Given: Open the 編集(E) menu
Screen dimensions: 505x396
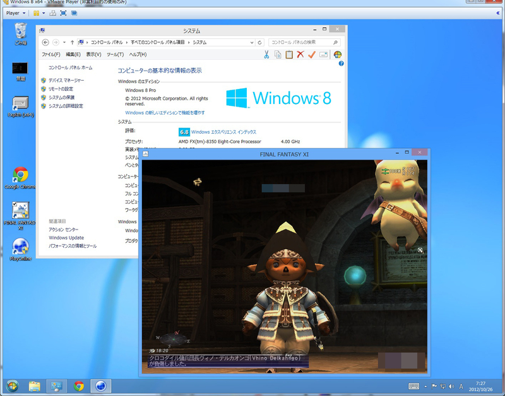Looking at the screenshot, I should tap(73, 54).
